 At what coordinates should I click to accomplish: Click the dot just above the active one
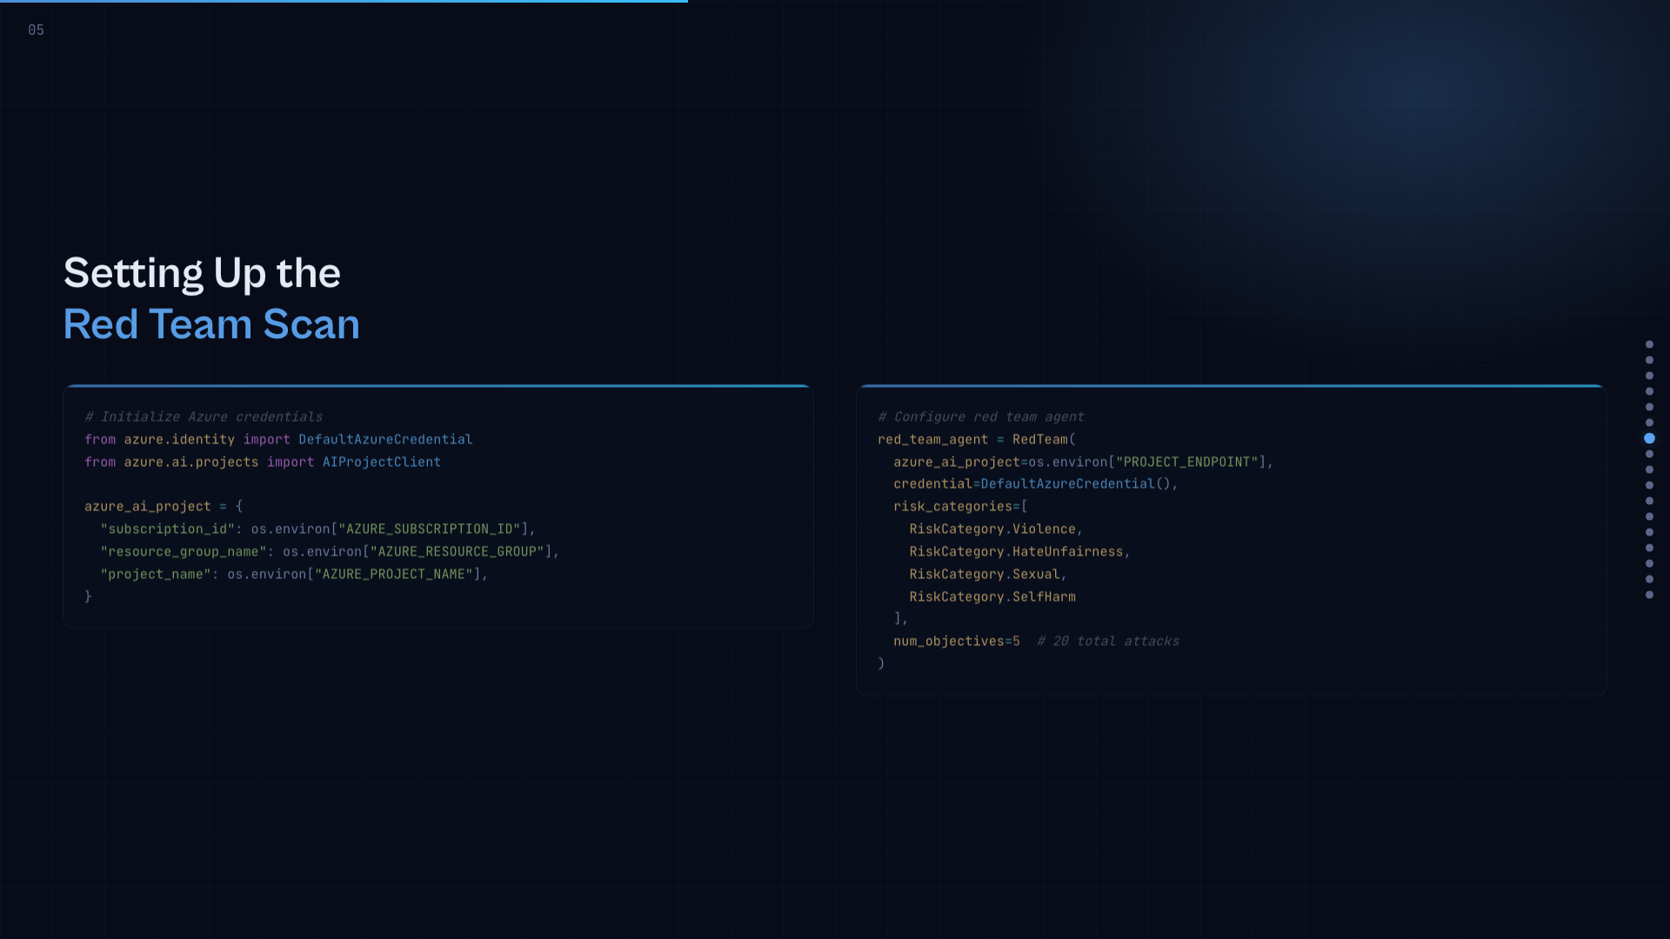(x=1649, y=423)
